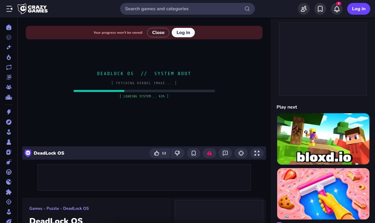Screen dimensions: 375x223
Task: Open Popular games flame icon
Action: point(9,57)
